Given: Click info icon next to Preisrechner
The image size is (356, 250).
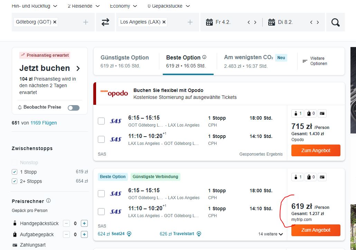Looking at the screenshot, I should point(48,201).
